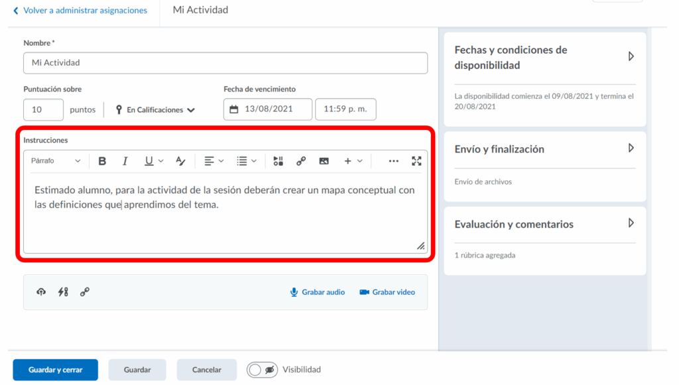Insert a quicklink using the chain icon
The height and width of the screenshot is (385, 679).
301,161
